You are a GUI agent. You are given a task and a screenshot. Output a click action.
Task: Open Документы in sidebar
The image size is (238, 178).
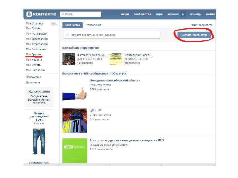(33, 82)
